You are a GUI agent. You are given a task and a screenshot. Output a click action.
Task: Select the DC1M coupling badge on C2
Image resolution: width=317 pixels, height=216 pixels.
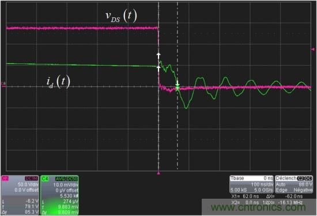click(x=31, y=179)
